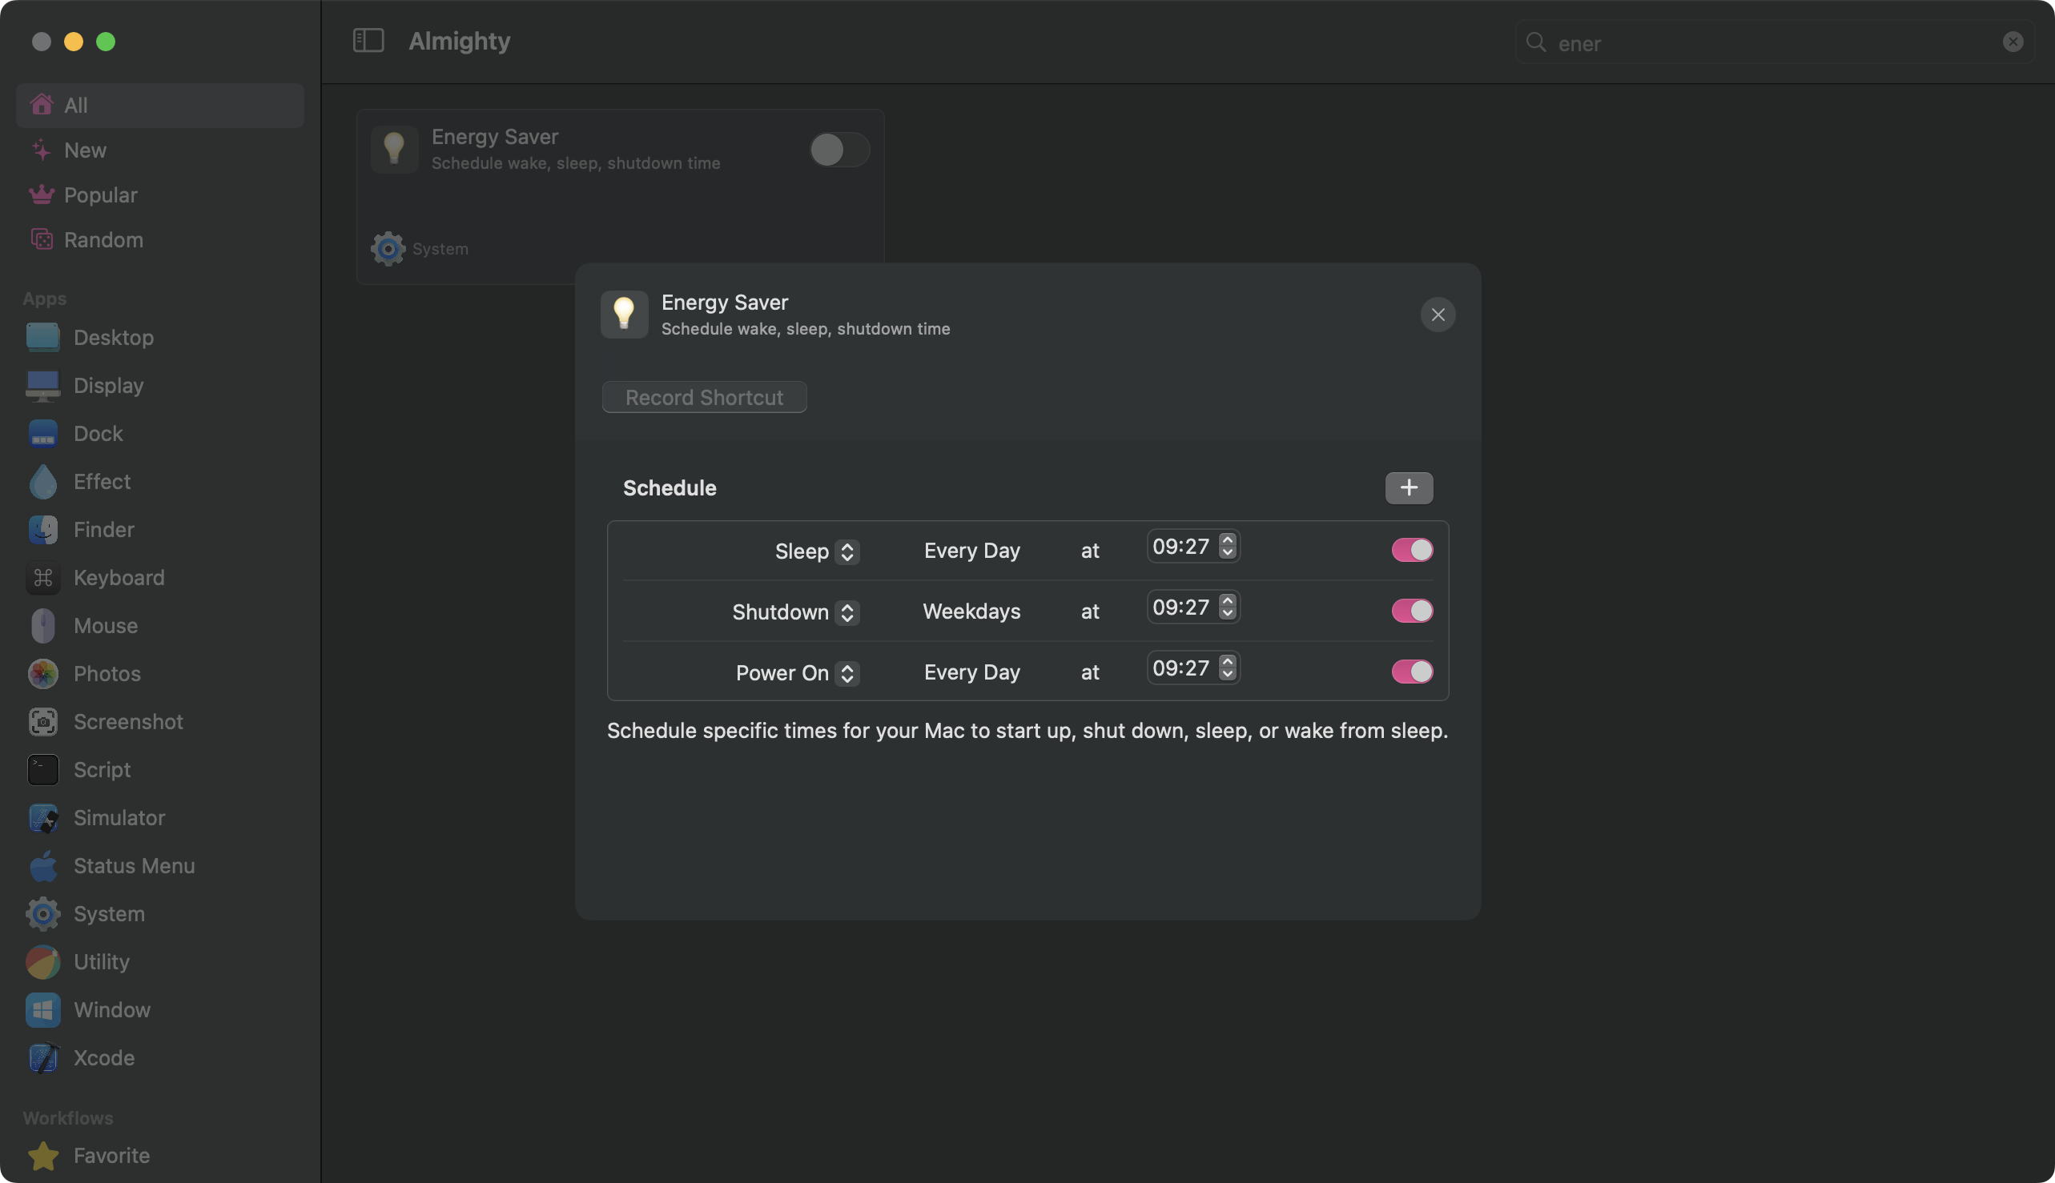2055x1183 pixels.
Task: Click the Xcode sidebar icon
Action: coord(42,1058)
